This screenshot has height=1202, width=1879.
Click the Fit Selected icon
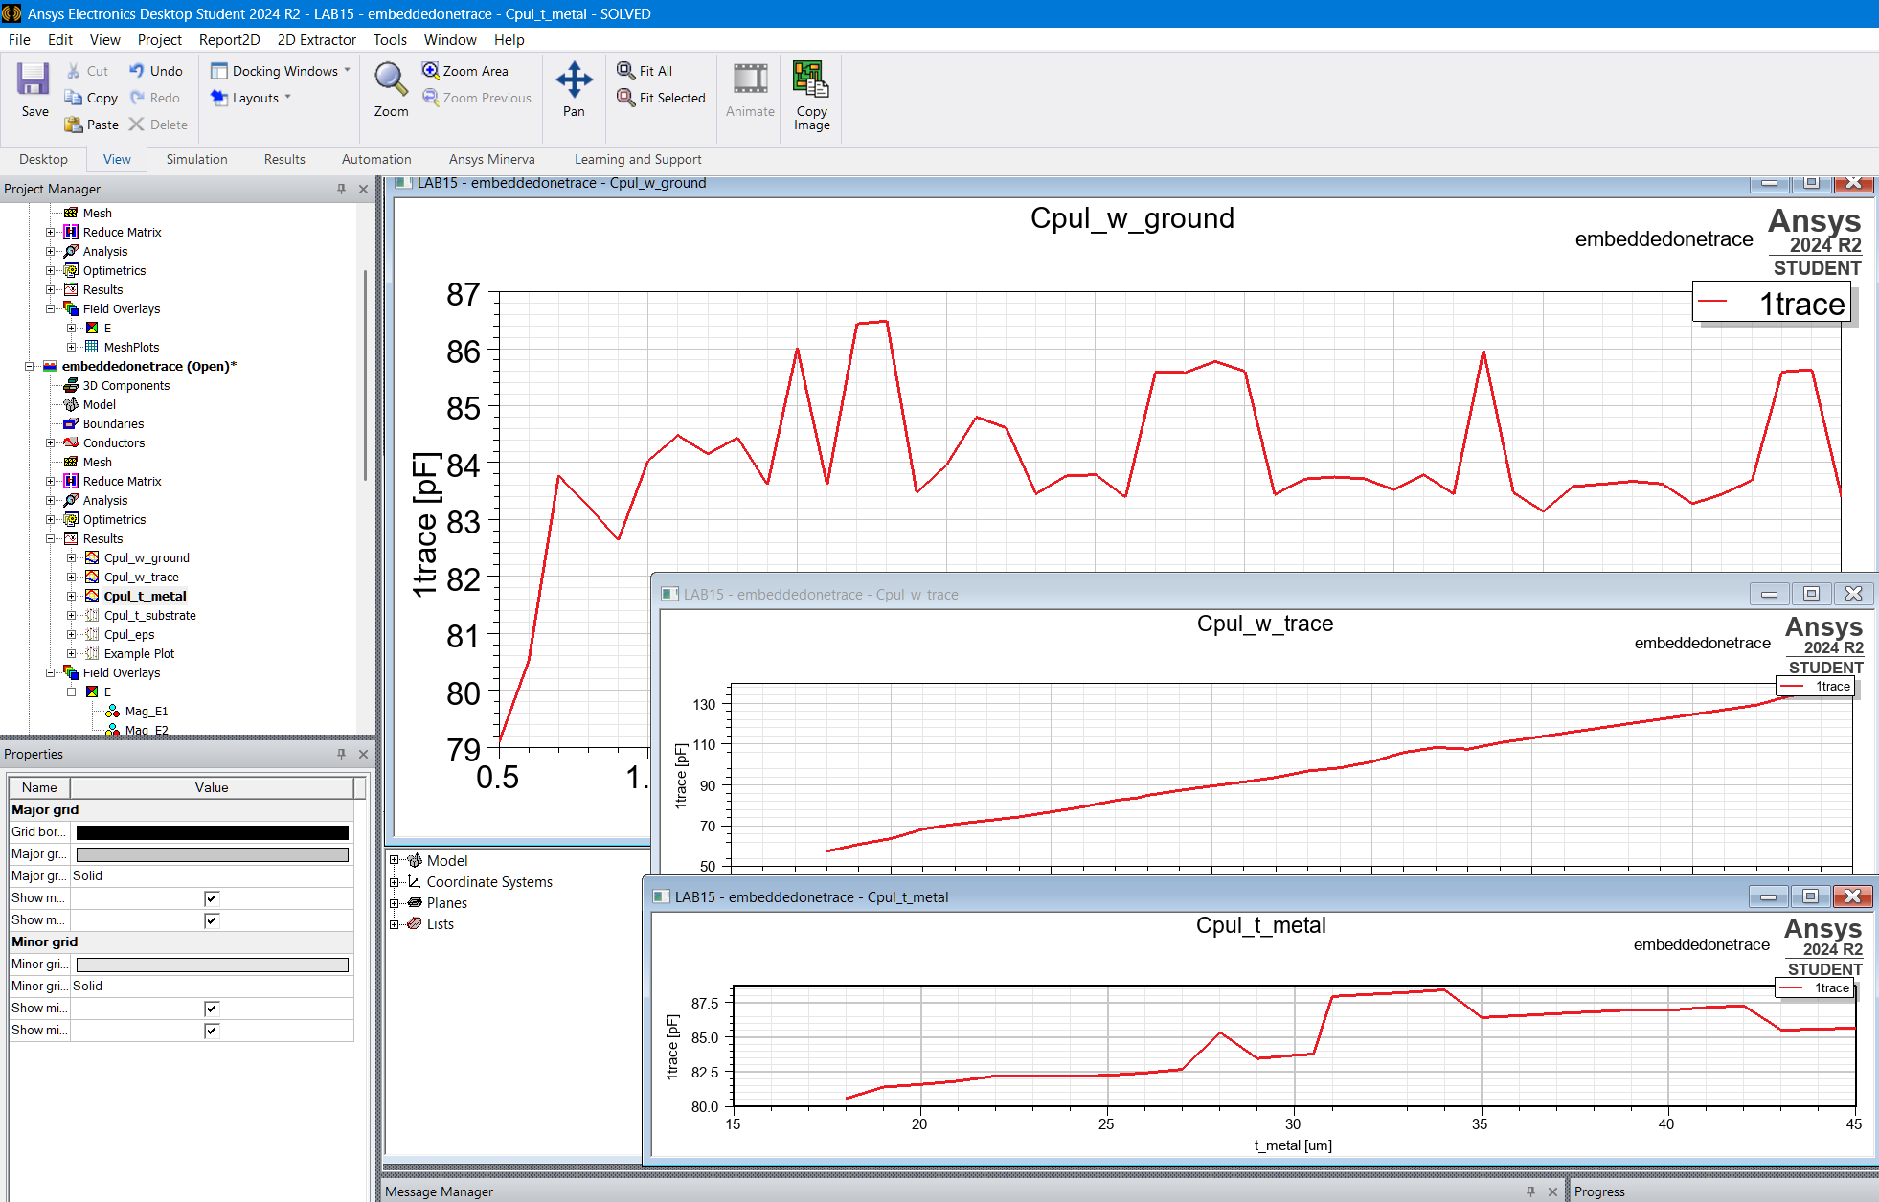(626, 98)
